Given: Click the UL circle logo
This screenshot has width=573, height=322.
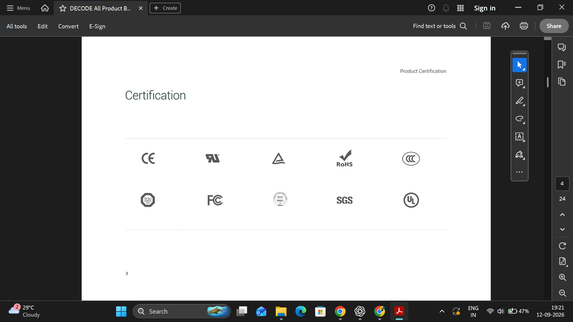Looking at the screenshot, I should [x=411, y=200].
